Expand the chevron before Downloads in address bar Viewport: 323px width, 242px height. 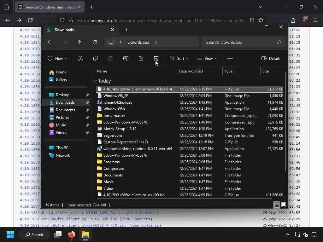(x=120, y=42)
